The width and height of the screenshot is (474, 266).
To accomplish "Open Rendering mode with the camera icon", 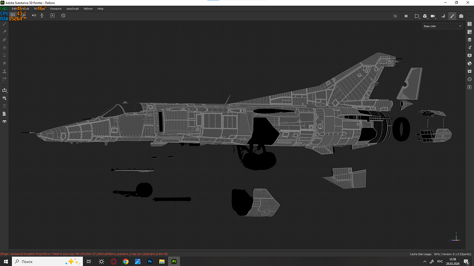I will click(461, 16).
